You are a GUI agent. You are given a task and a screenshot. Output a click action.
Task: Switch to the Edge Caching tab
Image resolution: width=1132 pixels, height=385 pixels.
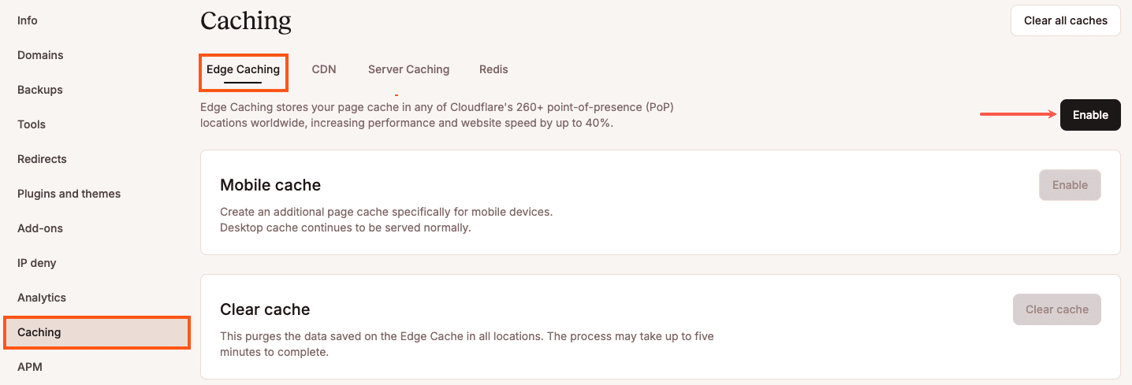pyautogui.click(x=243, y=69)
